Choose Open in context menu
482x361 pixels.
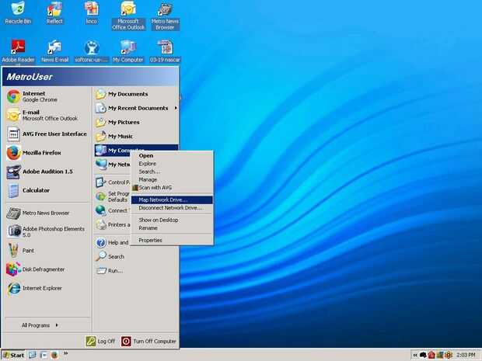point(172,155)
